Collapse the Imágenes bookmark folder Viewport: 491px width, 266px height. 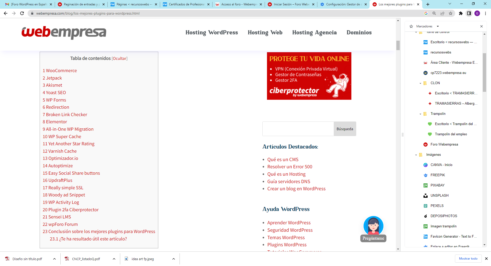coord(416,155)
